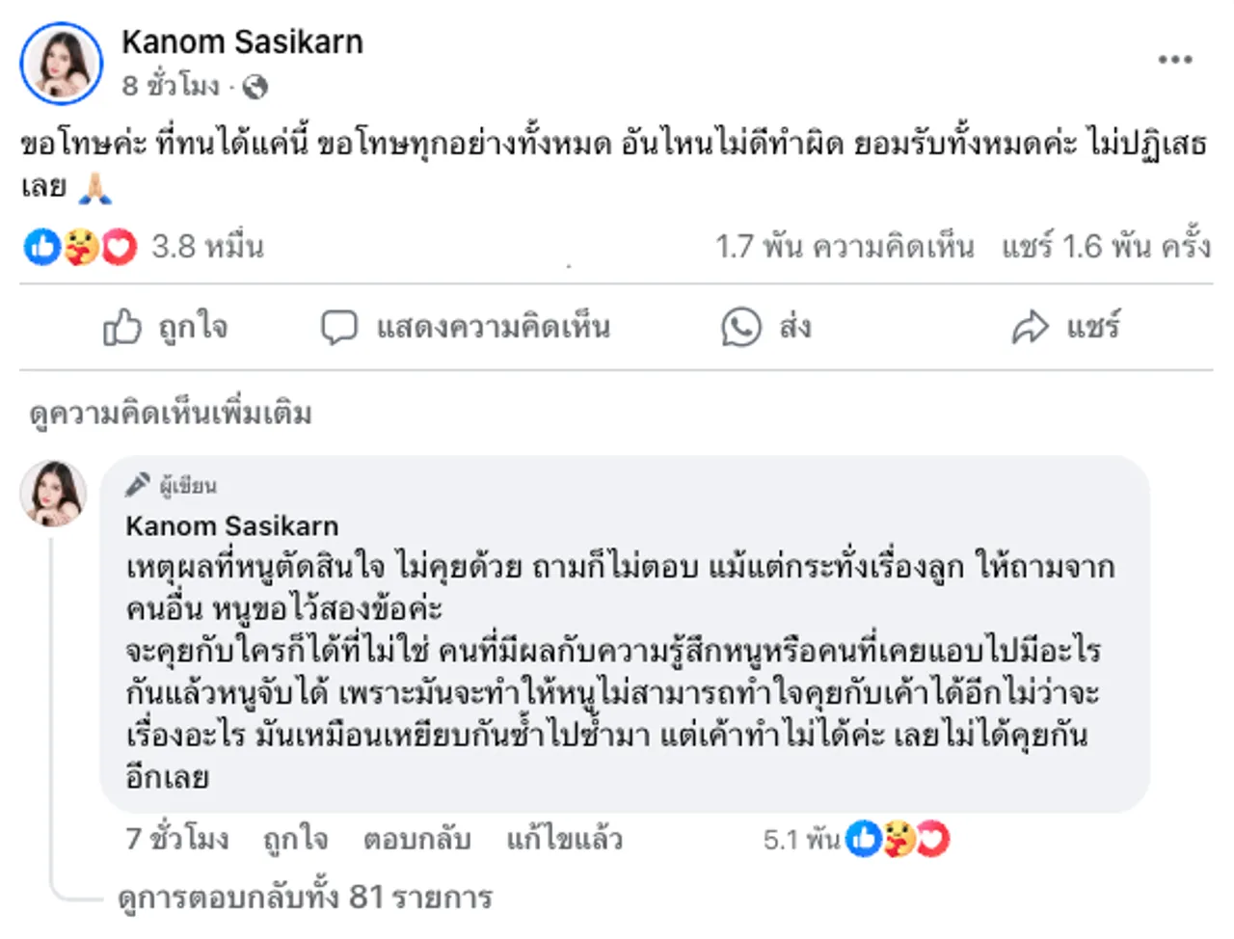Click the WhatsApp send icon next to ส่ง

click(740, 327)
